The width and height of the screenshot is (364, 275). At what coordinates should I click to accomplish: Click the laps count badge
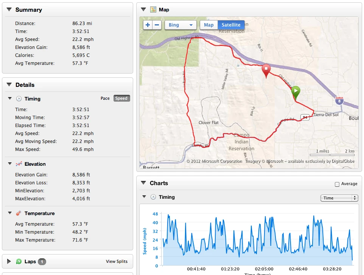tap(42, 261)
